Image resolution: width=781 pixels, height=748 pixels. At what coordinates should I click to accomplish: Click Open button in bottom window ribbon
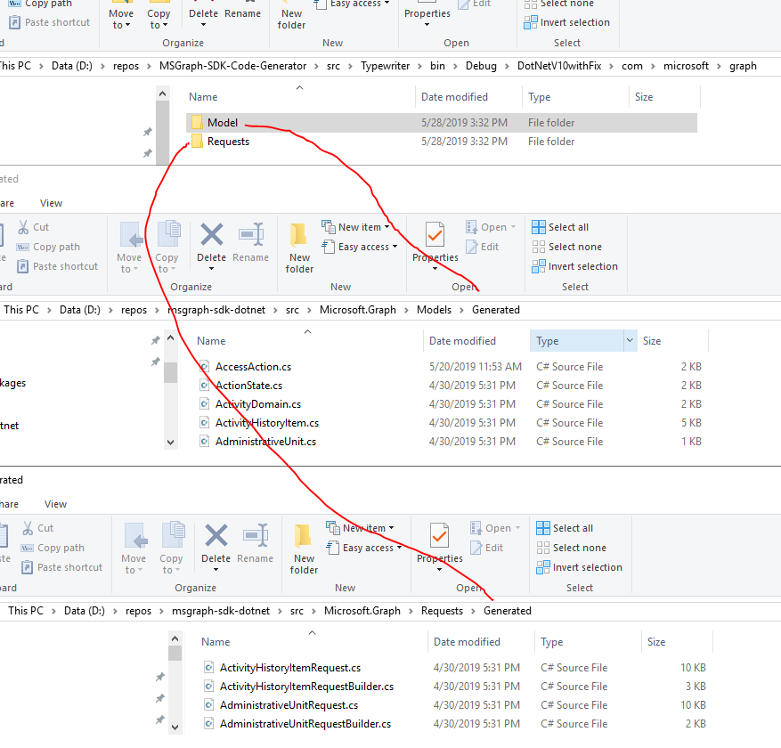495,528
